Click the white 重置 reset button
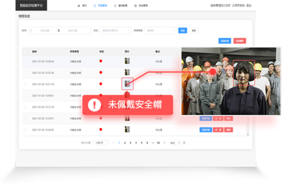 (x=193, y=30)
